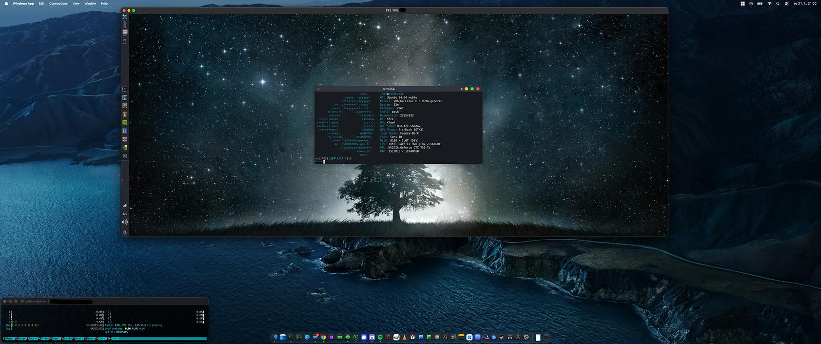Image resolution: width=821 pixels, height=344 pixels.
Task: Click the US keyboard layout indicator
Action: click(x=125, y=214)
